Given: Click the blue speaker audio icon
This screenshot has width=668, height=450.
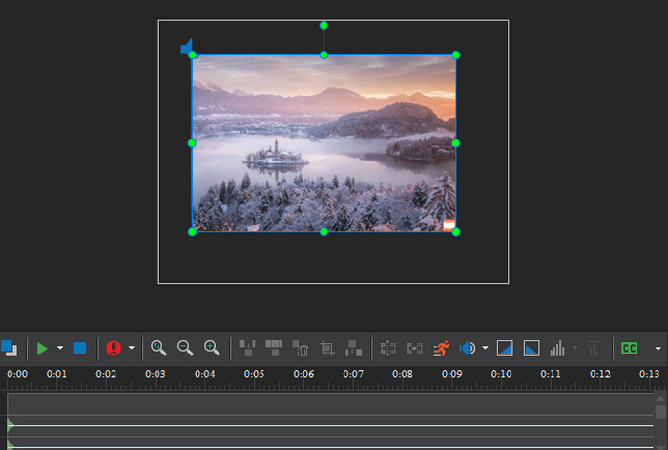Looking at the screenshot, I should point(468,349).
